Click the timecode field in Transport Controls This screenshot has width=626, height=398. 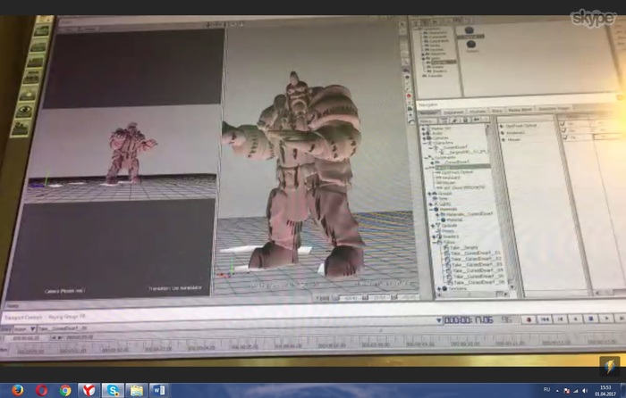[x=469, y=319]
